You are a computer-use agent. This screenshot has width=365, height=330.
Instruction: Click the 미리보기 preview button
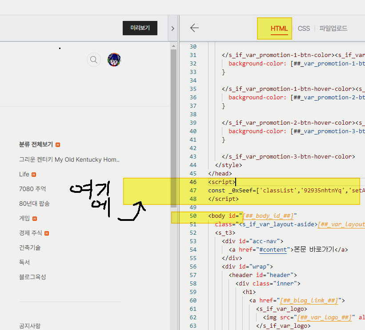click(x=140, y=28)
